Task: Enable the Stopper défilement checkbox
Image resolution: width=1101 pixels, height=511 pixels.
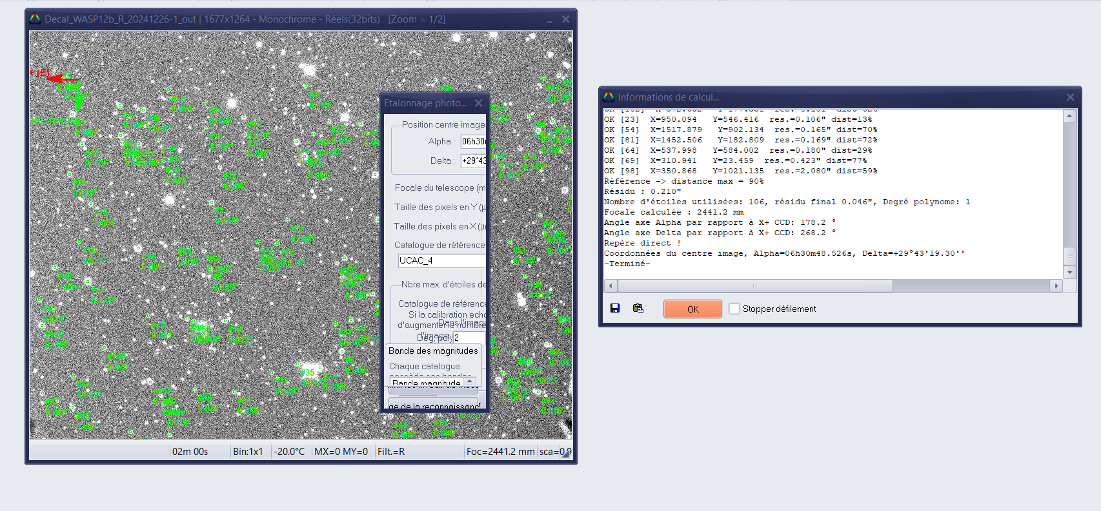Action: (734, 309)
